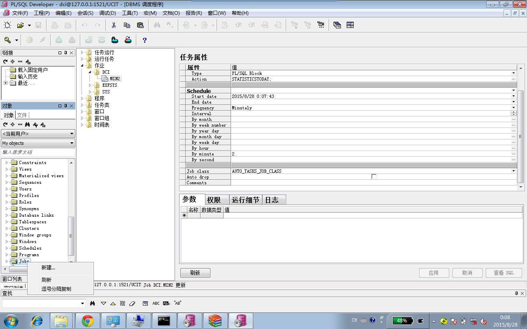Open dropdown arrow next to Open icon
The height and width of the screenshot is (329, 527).
click(29, 25)
